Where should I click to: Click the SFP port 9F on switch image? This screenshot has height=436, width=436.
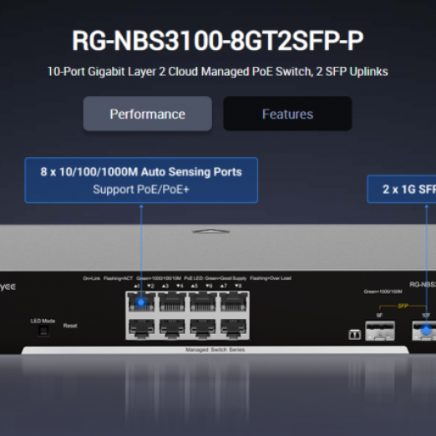tap(380, 331)
